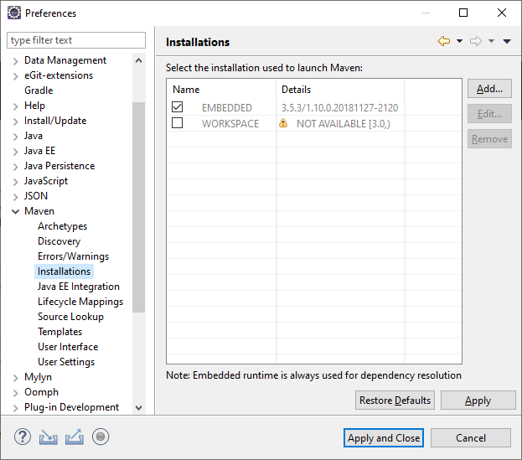Image resolution: width=522 pixels, height=460 pixels.
Task: Expand the eGit-extensions tree node
Action: (15, 76)
